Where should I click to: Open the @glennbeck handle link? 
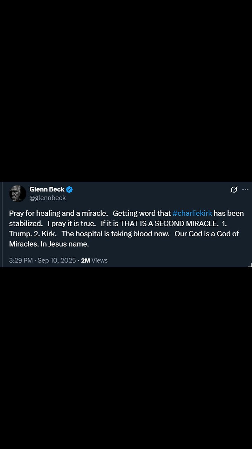pos(48,198)
